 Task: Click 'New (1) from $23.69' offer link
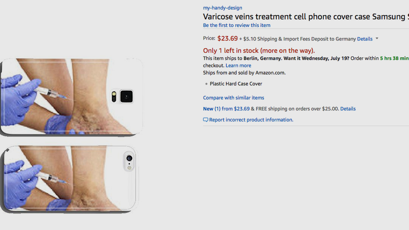226,109
